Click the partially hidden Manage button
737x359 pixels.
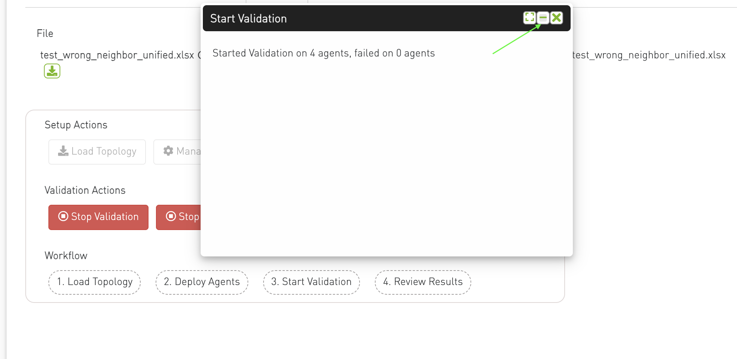point(177,152)
